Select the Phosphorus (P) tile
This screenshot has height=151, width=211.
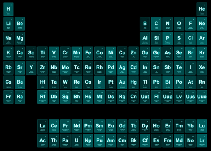[x=168, y=39]
